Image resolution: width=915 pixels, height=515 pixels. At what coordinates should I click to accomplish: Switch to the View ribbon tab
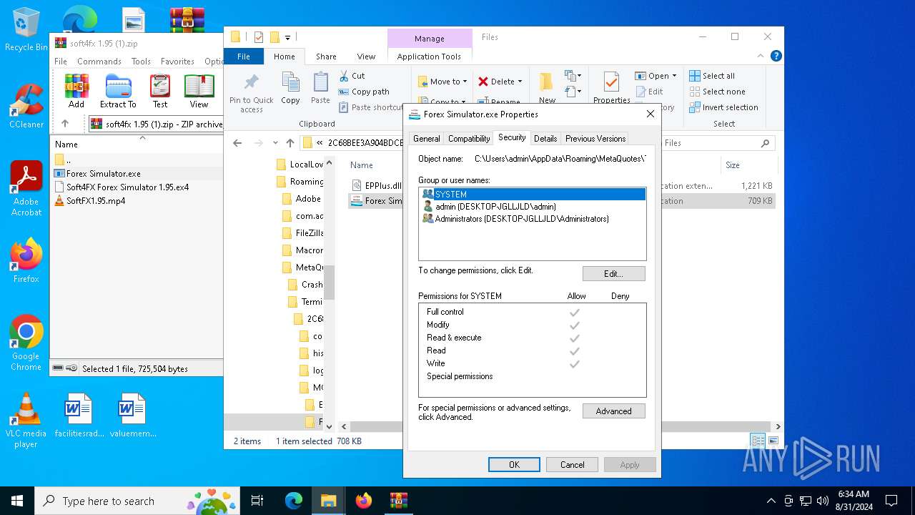click(366, 57)
